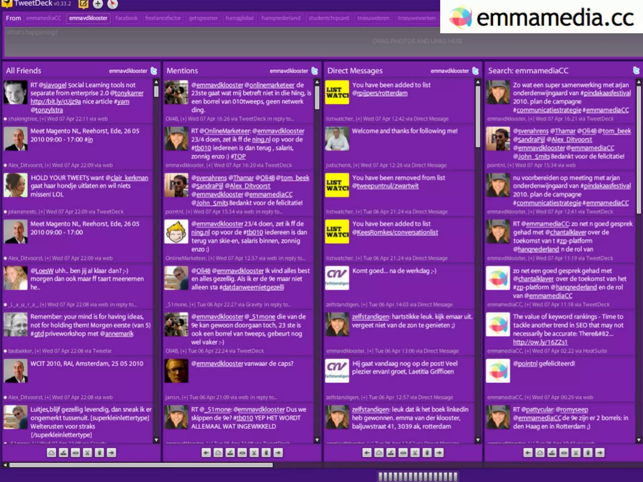Click scissors icon under Mentions column
This screenshot has height=482, width=643.
(254, 453)
